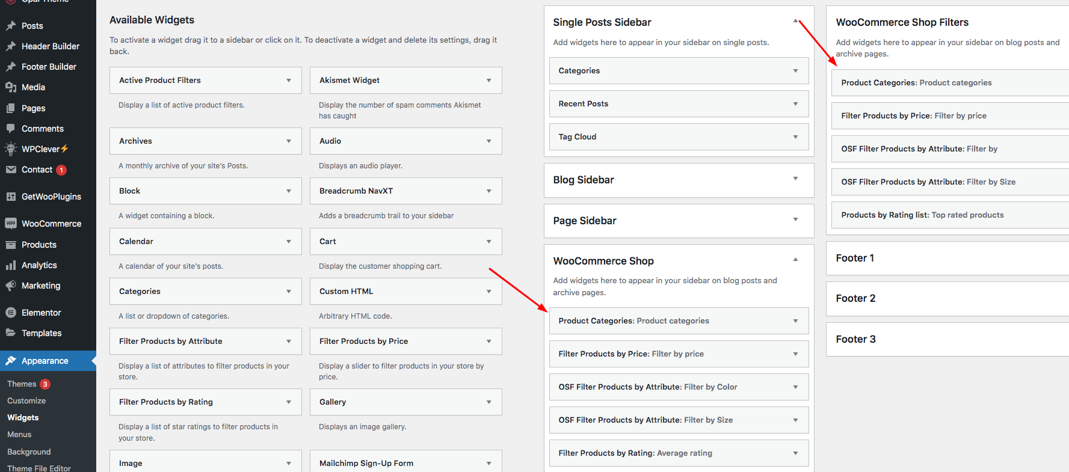The height and width of the screenshot is (472, 1069).
Task: Click the Comments bubble icon
Action: coord(11,129)
